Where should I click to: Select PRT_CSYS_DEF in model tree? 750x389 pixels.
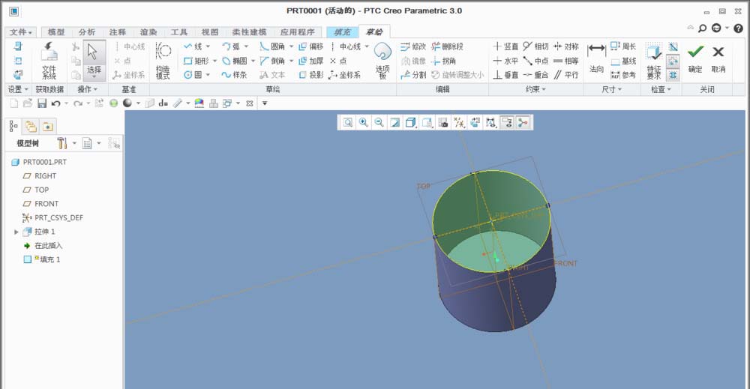click(52, 217)
